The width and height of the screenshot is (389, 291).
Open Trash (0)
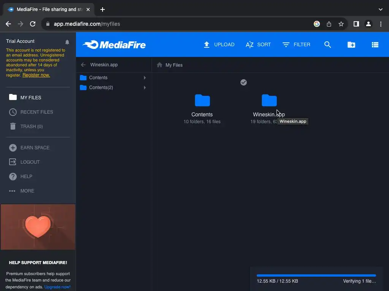coord(26,127)
